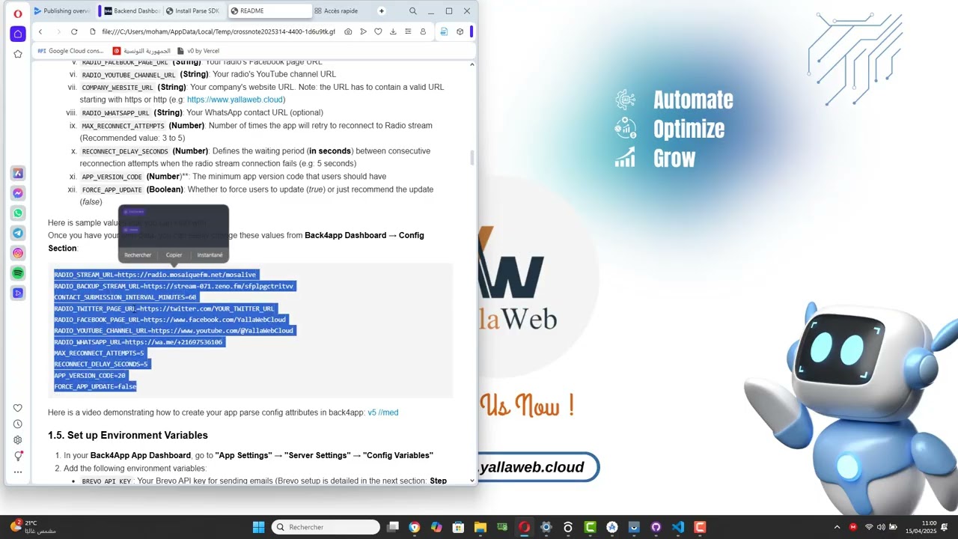Open settings gear in Opera sidebar
958x539 pixels.
[18, 440]
